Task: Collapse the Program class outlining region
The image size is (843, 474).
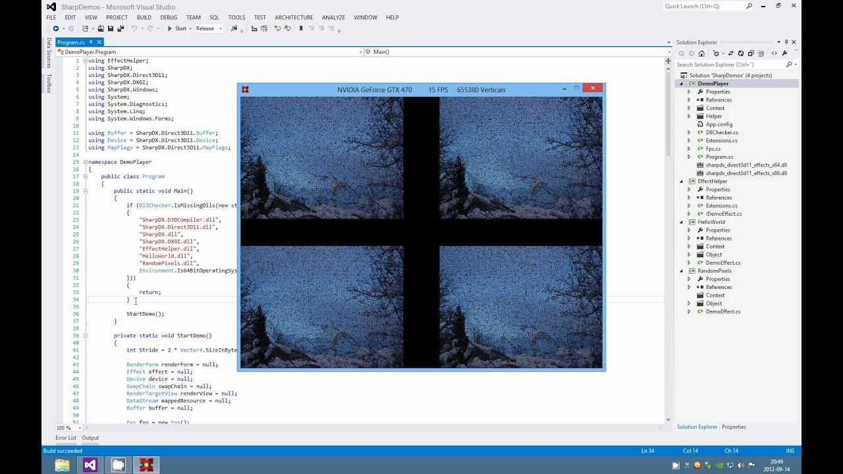Action: 85,176
